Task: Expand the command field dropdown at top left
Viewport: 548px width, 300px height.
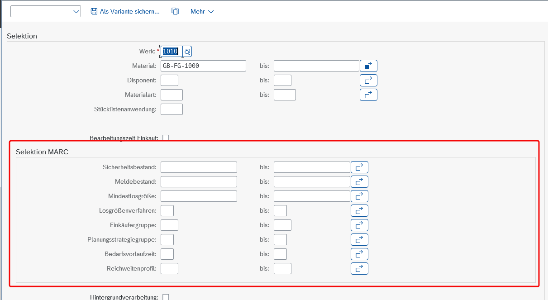Action: (76, 12)
